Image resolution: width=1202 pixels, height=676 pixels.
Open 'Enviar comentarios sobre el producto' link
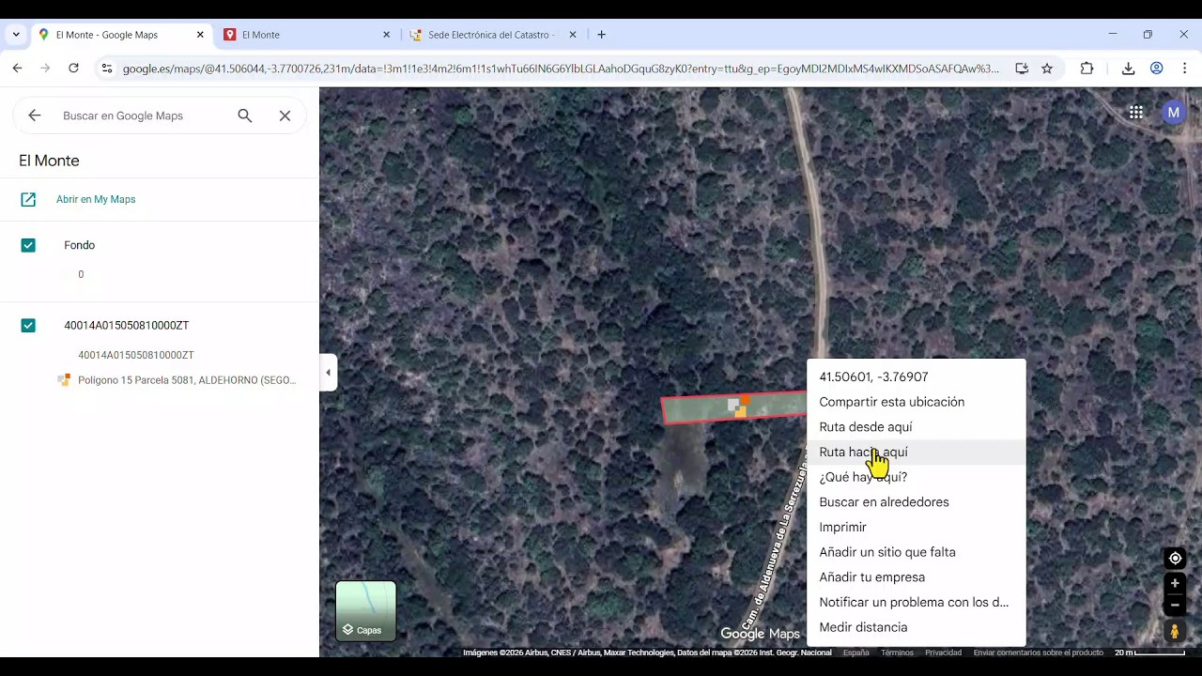[x=1039, y=653]
